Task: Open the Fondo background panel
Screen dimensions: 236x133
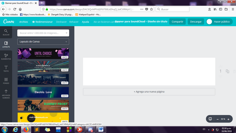Action: pyautogui.click(x=6, y=81)
